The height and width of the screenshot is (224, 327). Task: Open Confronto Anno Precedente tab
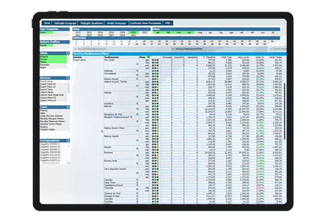pos(146,23)
